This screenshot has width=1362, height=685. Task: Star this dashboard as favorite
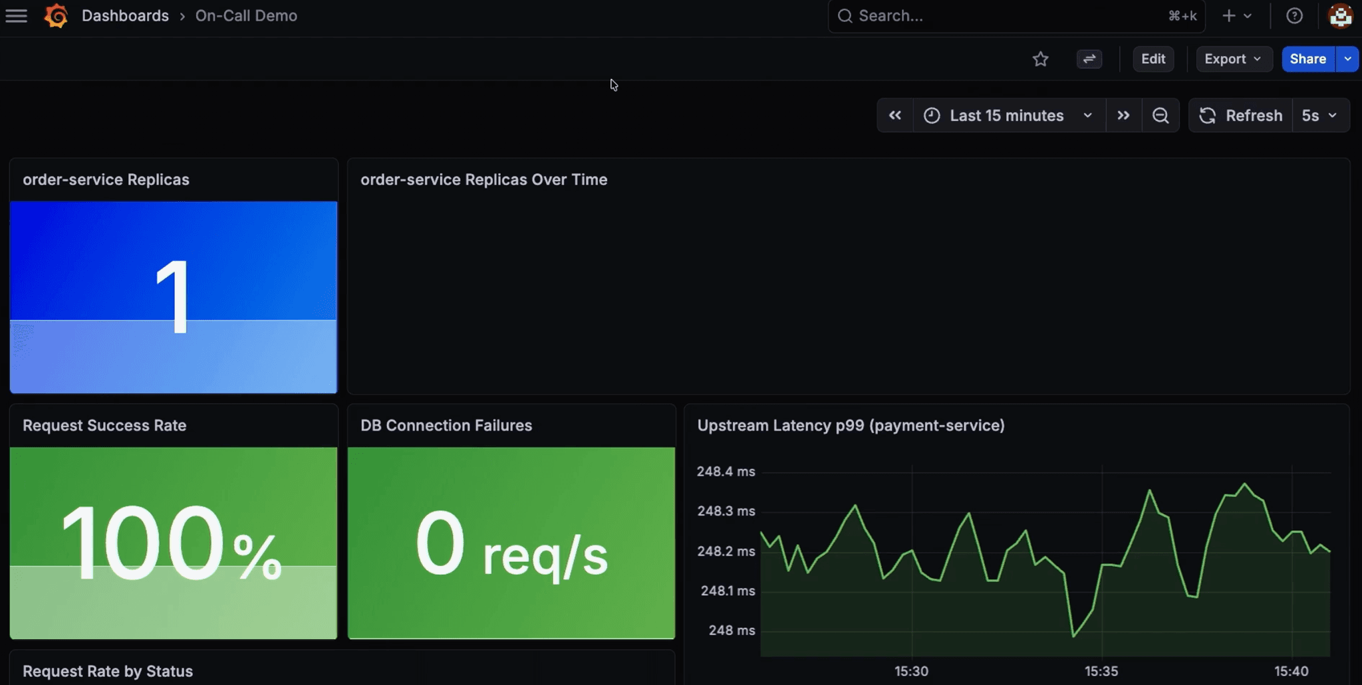coord(1041,59)
